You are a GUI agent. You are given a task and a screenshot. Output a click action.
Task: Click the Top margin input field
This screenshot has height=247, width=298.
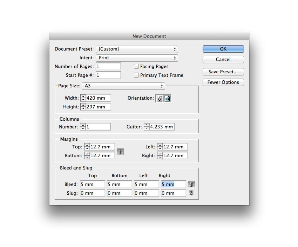[x=102, y=147]
